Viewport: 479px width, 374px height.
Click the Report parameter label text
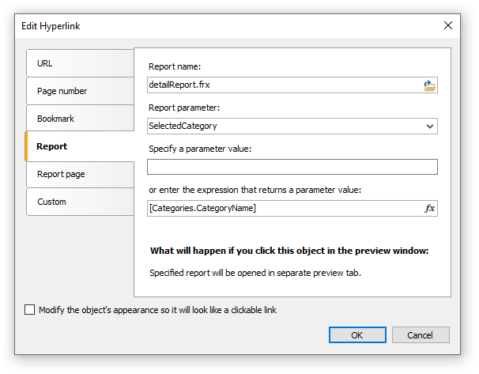184,108
